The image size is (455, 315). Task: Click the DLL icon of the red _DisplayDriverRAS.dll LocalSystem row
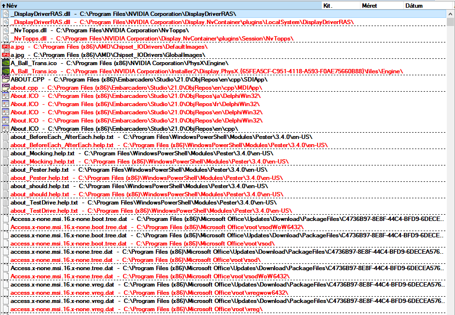tap(5, 22)
